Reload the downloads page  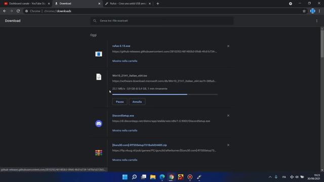pyautogui.click(x=18, y=11)
